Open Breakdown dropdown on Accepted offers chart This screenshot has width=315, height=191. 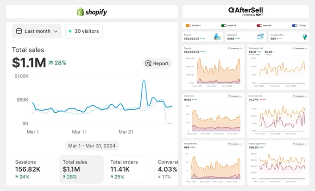tap(235, 144)
